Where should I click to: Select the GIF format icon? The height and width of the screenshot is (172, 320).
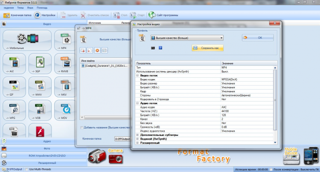(14, 87)
